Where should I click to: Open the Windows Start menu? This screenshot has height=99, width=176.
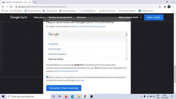click(3, 97)
